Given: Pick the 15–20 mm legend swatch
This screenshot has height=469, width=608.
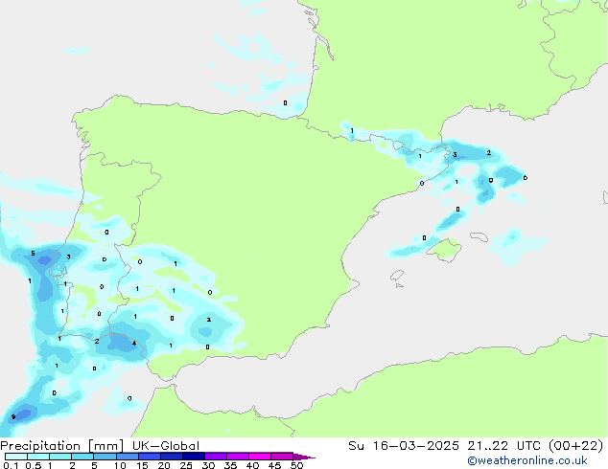Looking at the screenshot, I should click(x=149, y=457).
